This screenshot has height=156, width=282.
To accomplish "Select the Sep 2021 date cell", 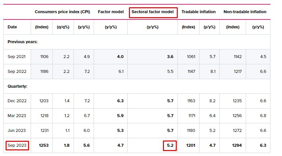I will pos(17,57).
